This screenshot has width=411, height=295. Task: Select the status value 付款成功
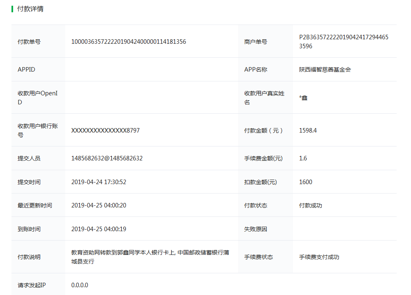(x=311, y=205)
